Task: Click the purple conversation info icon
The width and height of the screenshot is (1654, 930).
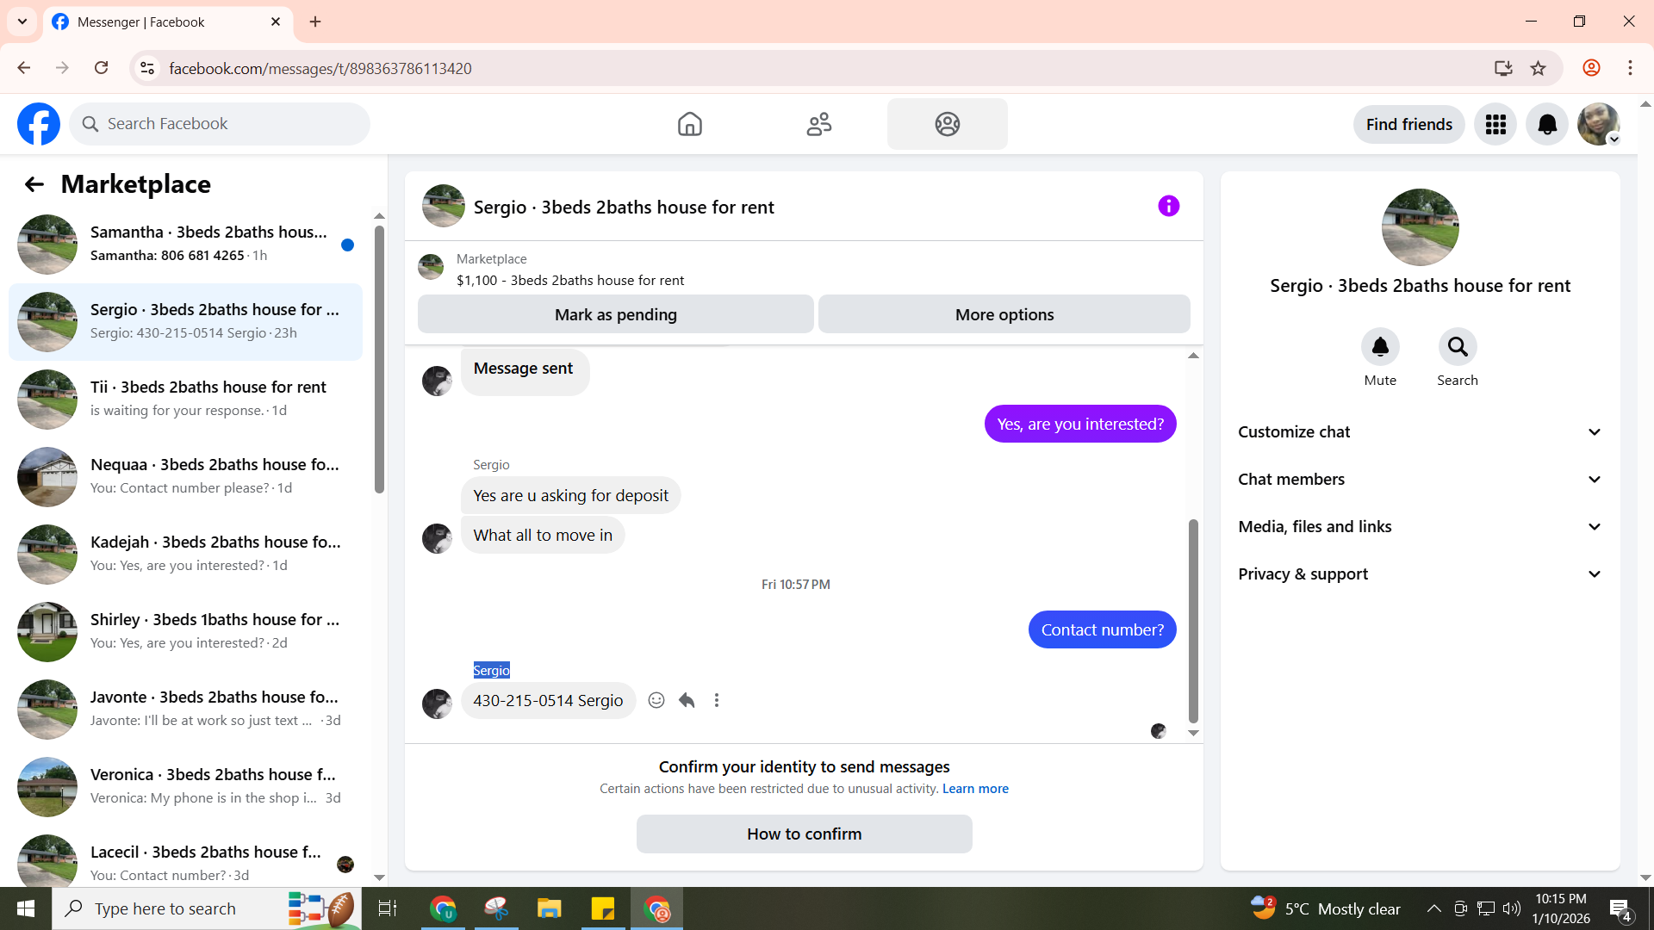Action: coord(1168,206)
